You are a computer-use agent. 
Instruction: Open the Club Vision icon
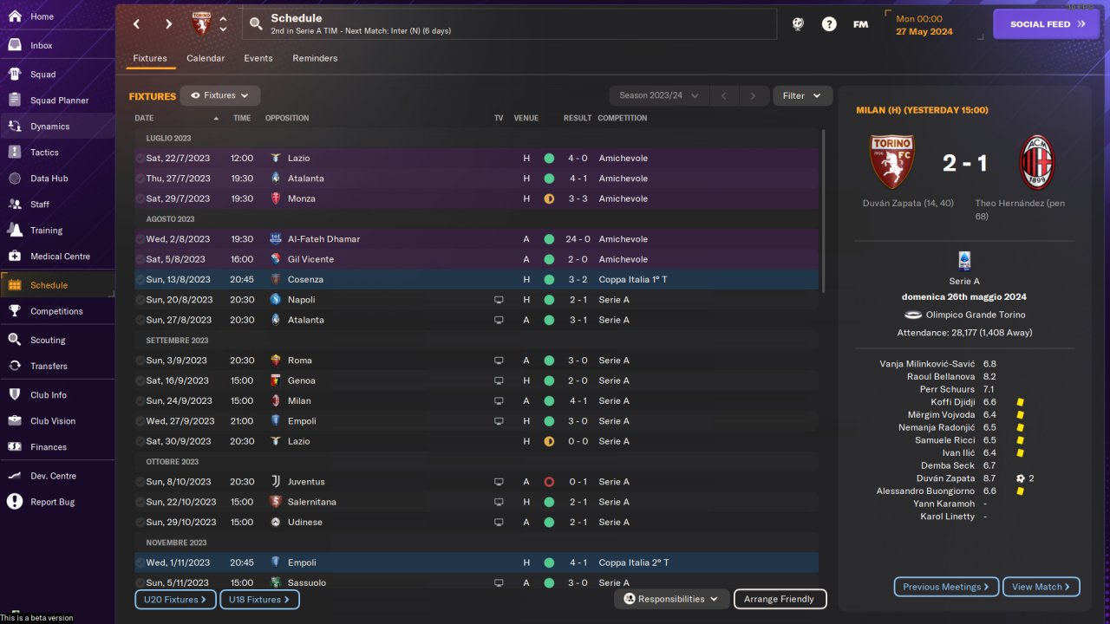pos(14,420)
